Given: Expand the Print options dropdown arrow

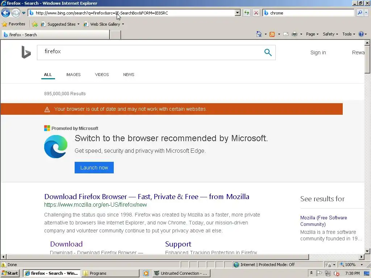Looking at the screenshot, I should pyautogui.click(x=301, y=34).
